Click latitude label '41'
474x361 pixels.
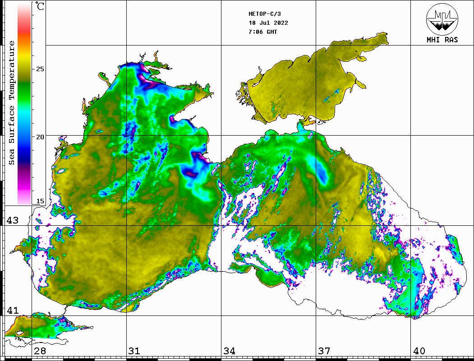click(x=13, y=311)
